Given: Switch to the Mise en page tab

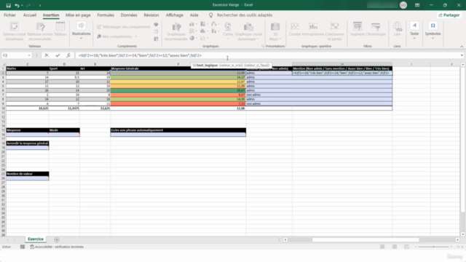Looking at the screenshot, I should tap(78, 15).
